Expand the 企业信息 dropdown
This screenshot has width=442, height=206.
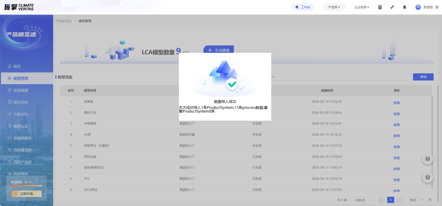coord(361,7)
